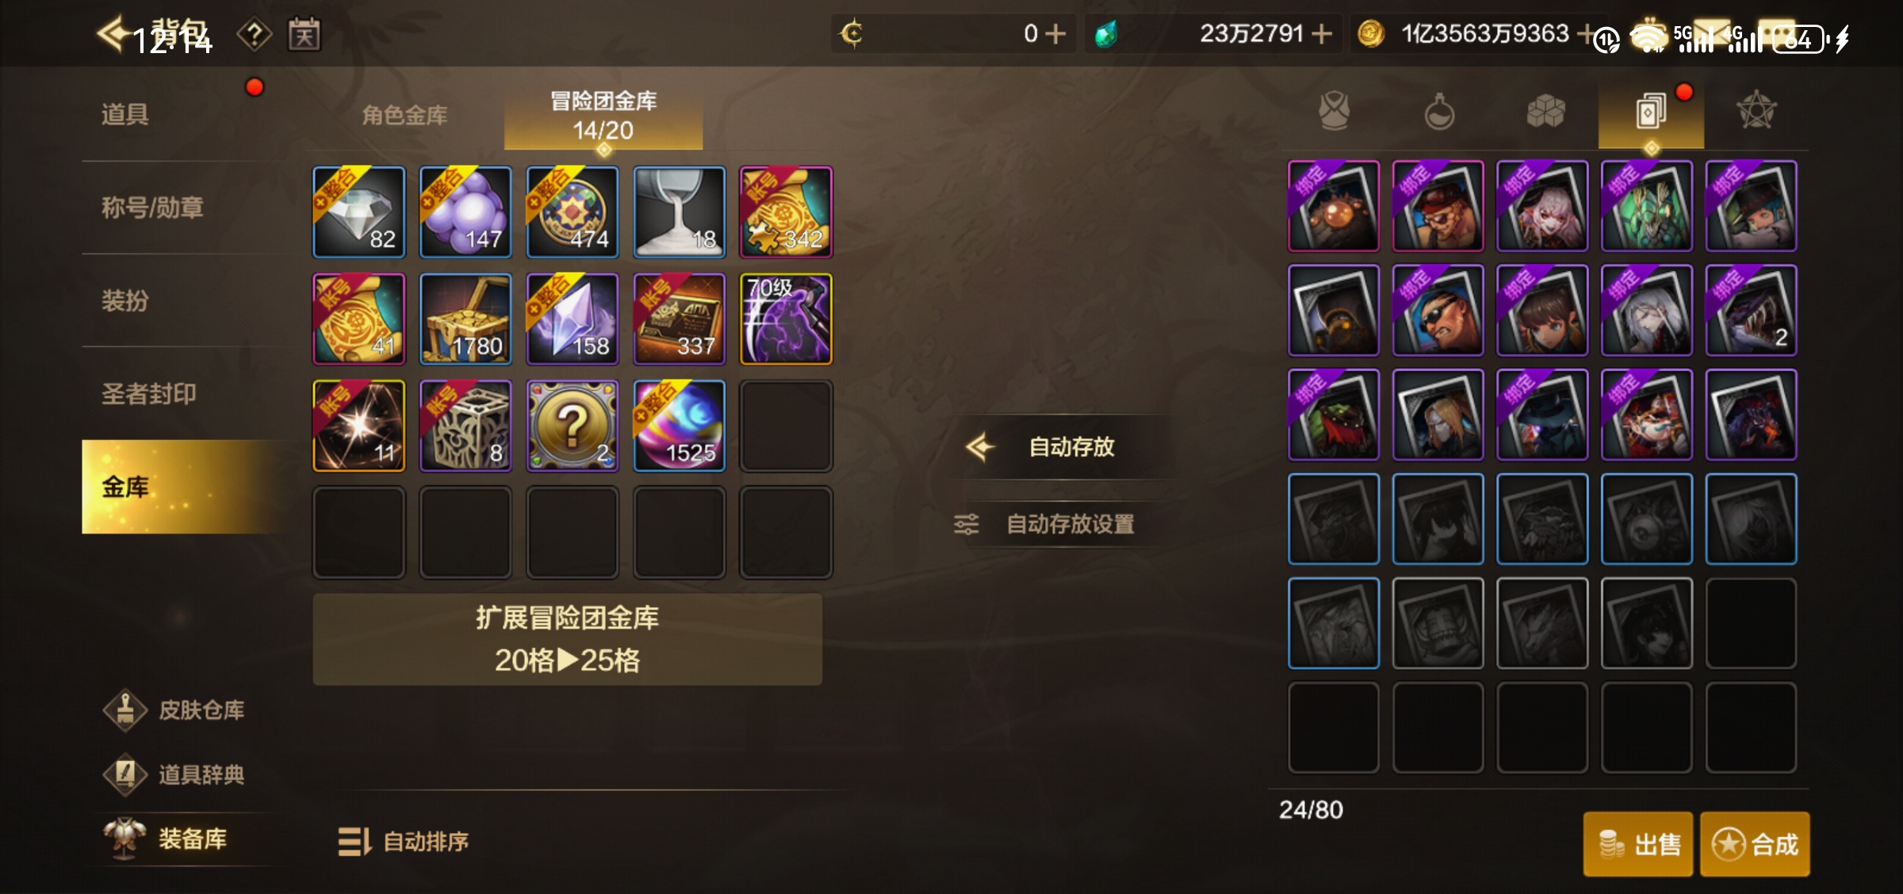Open the cards category tab icon

(1651, 112)
